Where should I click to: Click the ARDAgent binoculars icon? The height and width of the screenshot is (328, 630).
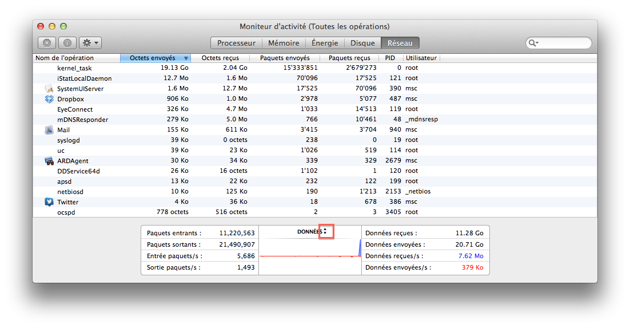pyautogui.click(x=49, y=161)
